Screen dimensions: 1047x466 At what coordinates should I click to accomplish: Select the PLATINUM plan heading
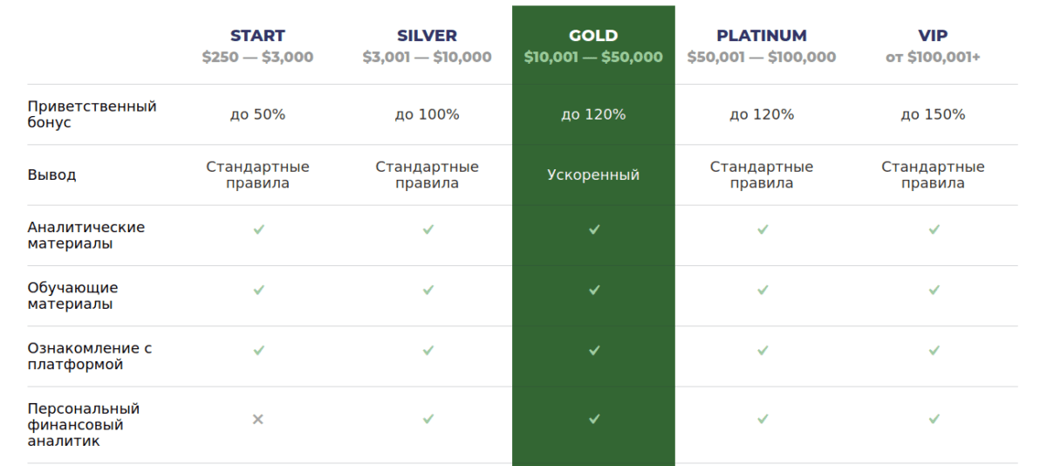762,36
